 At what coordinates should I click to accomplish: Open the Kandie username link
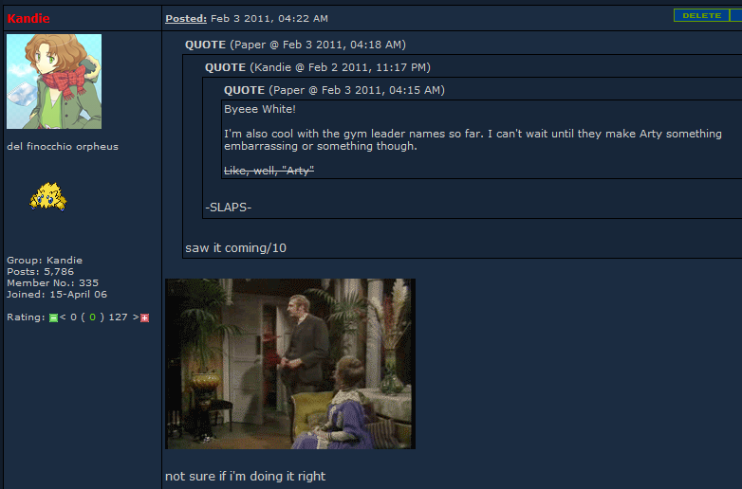tap(28, 18)
